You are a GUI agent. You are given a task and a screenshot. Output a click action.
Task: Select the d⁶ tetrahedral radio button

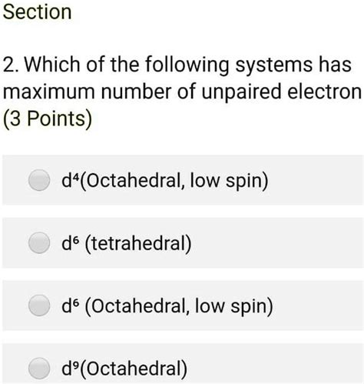click(x=39, y=242)
